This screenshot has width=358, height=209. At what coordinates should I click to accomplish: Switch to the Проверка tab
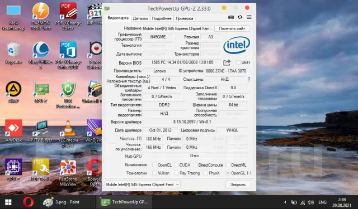tap(185, 18)
